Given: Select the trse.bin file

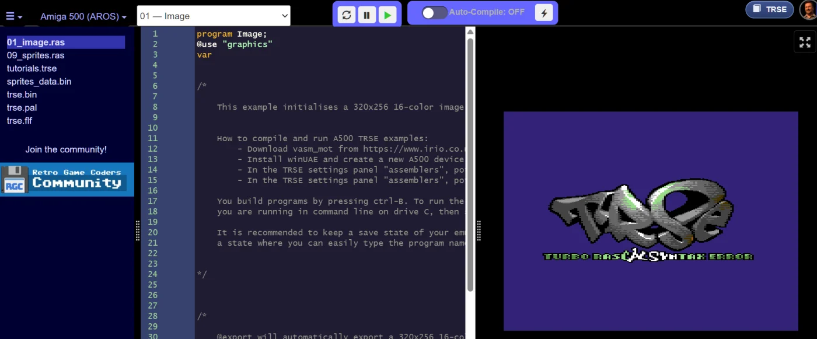Looking at the screenshot, I should [x=22, y=95].
